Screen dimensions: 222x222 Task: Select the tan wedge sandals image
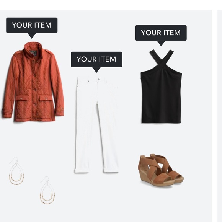[161, 170]
